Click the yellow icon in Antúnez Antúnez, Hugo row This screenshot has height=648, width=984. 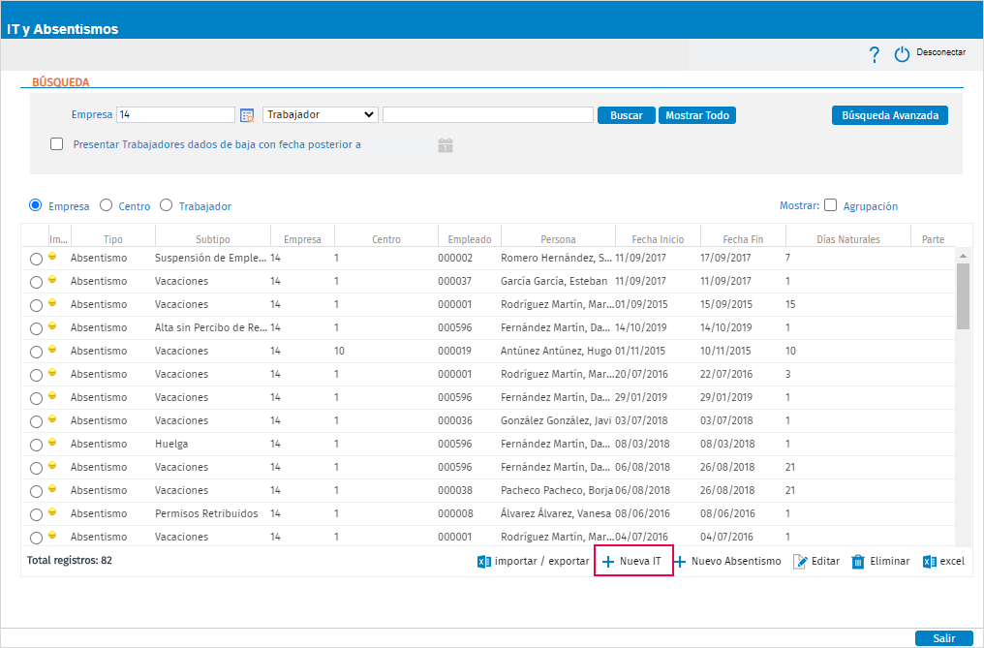coord(52,349)
